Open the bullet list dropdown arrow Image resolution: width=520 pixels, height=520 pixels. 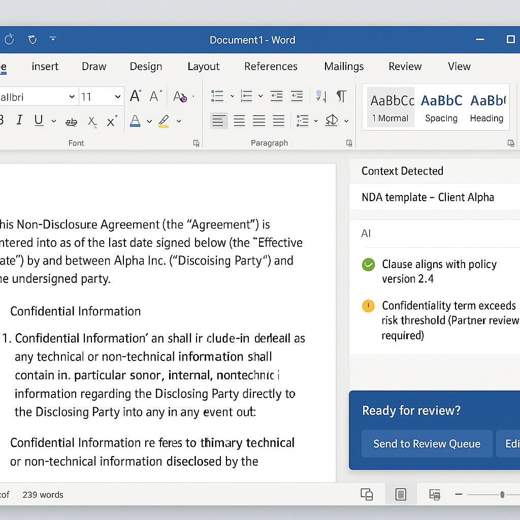point(232,96)
